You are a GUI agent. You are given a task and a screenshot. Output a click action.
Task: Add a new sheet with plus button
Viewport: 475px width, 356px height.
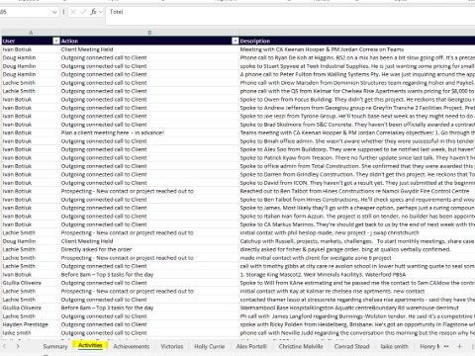459,346
